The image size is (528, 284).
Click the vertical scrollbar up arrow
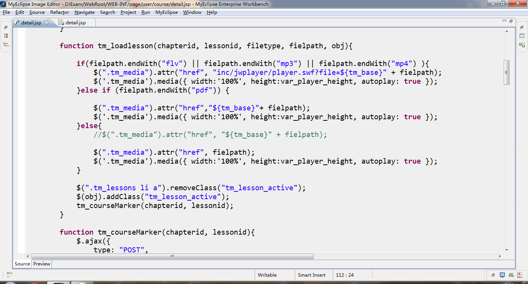tap(507, 32)
